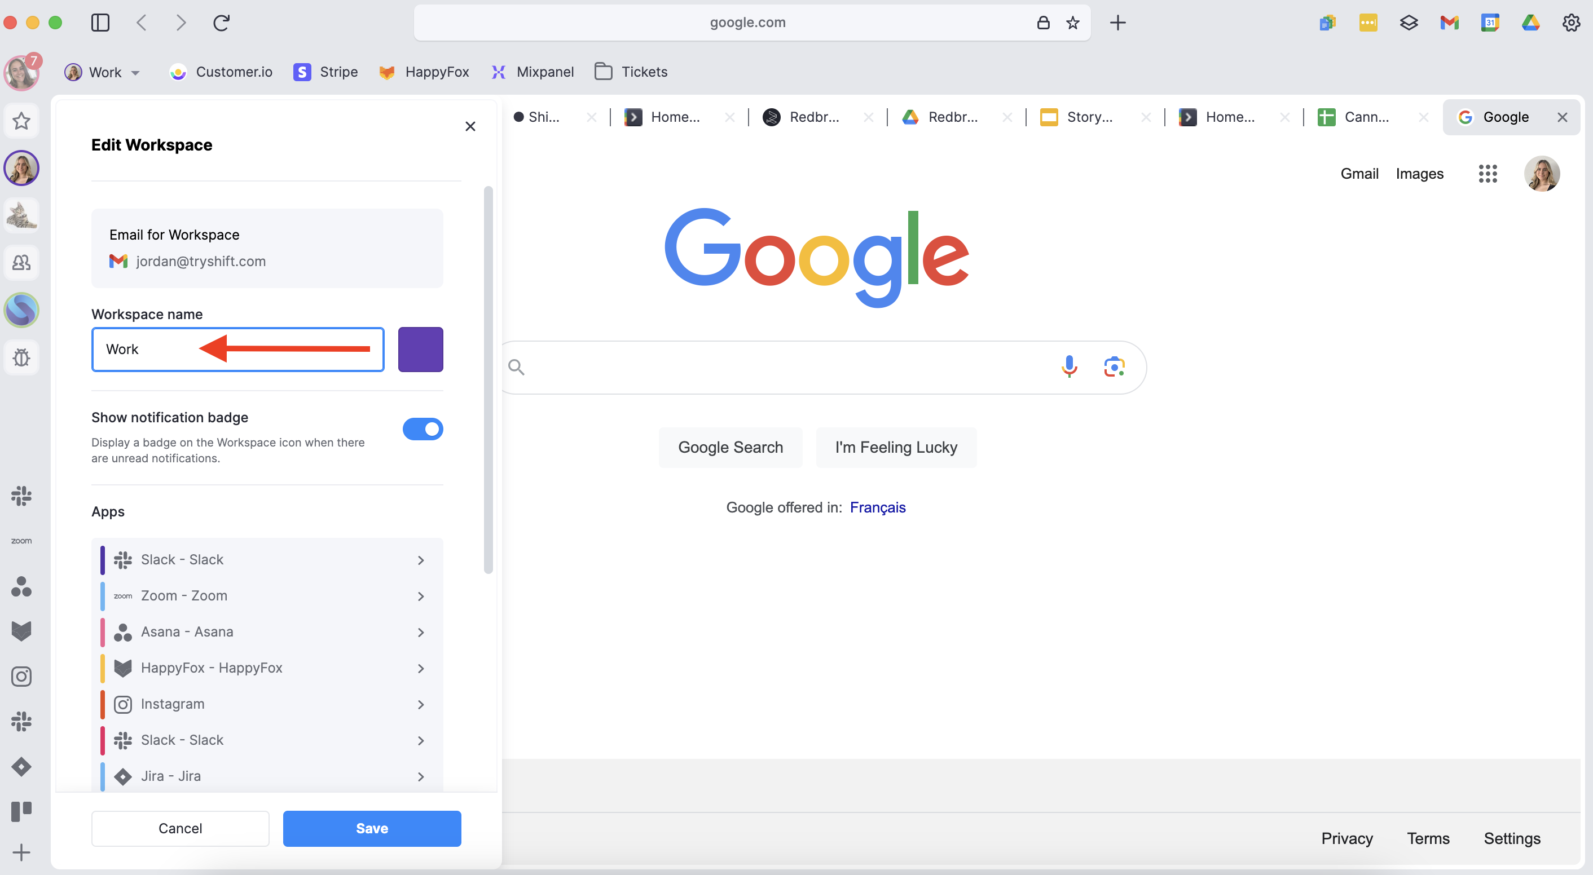Open the settings gear icon
The width and height of the screenshot is (1593, 875).
tap(1571, 23)
